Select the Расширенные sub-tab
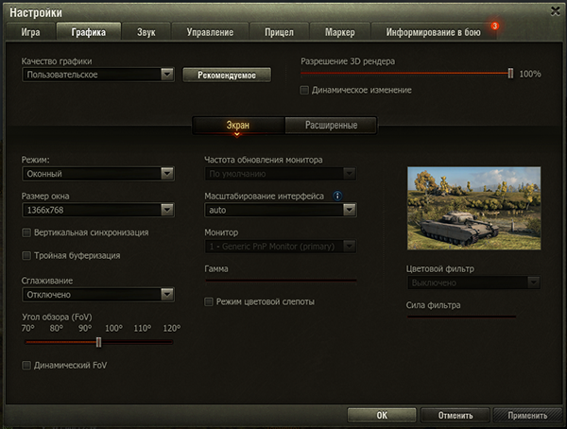 [x=332, y=125]
